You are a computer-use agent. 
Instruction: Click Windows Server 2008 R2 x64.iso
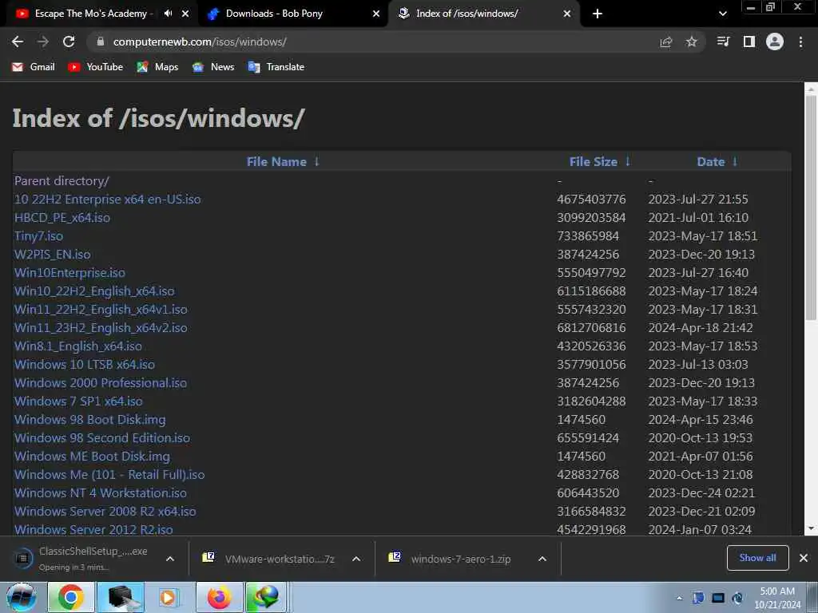[x=105, y=512]
